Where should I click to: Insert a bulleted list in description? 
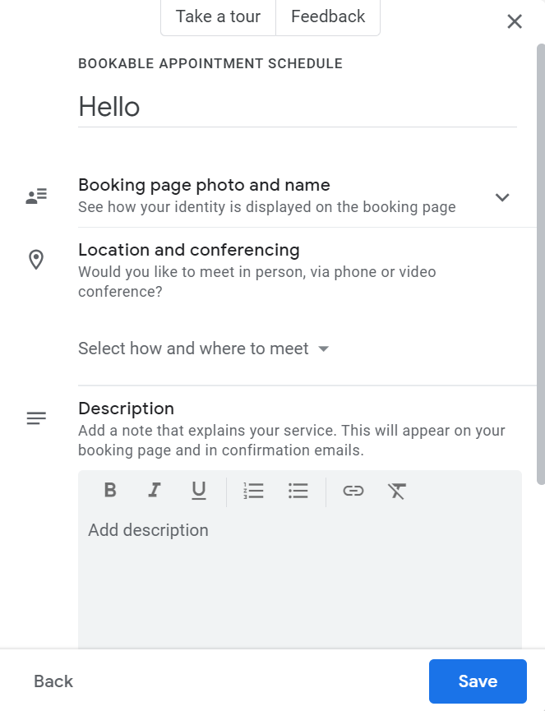tap(298, 491)
